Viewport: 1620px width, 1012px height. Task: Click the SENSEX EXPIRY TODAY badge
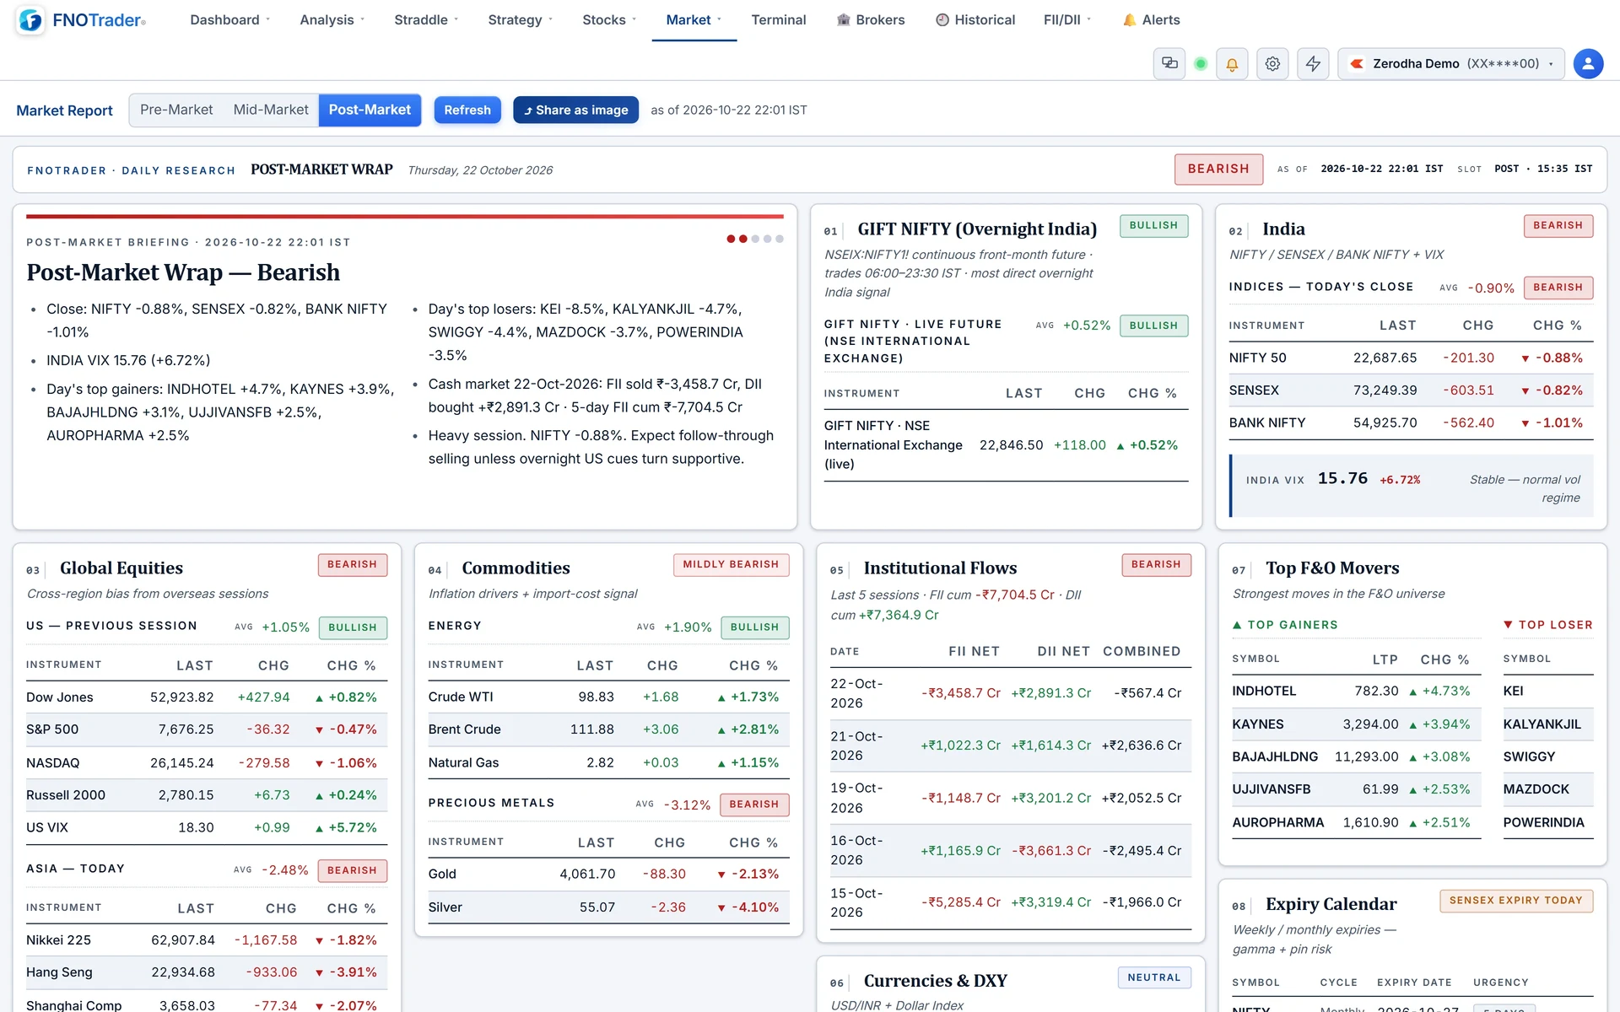1516,901
